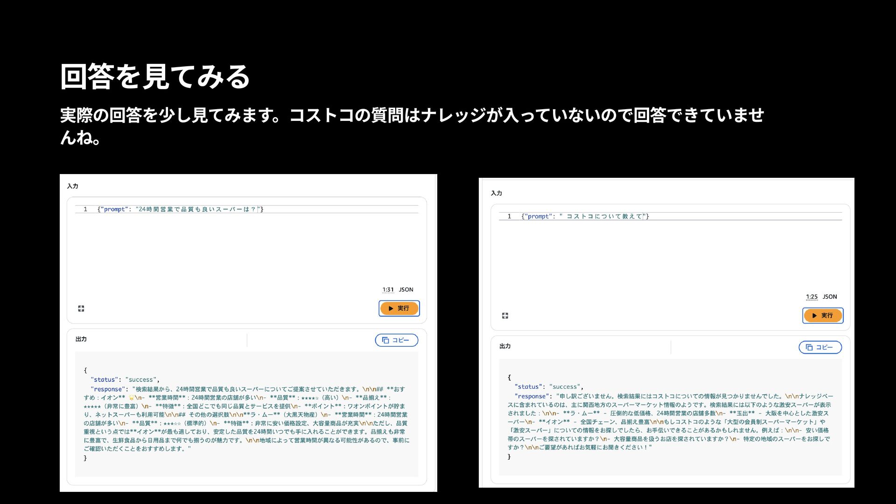
Task: Click the 入力 heading above the 24時間営業 prompt
Action: pos(73,186)
